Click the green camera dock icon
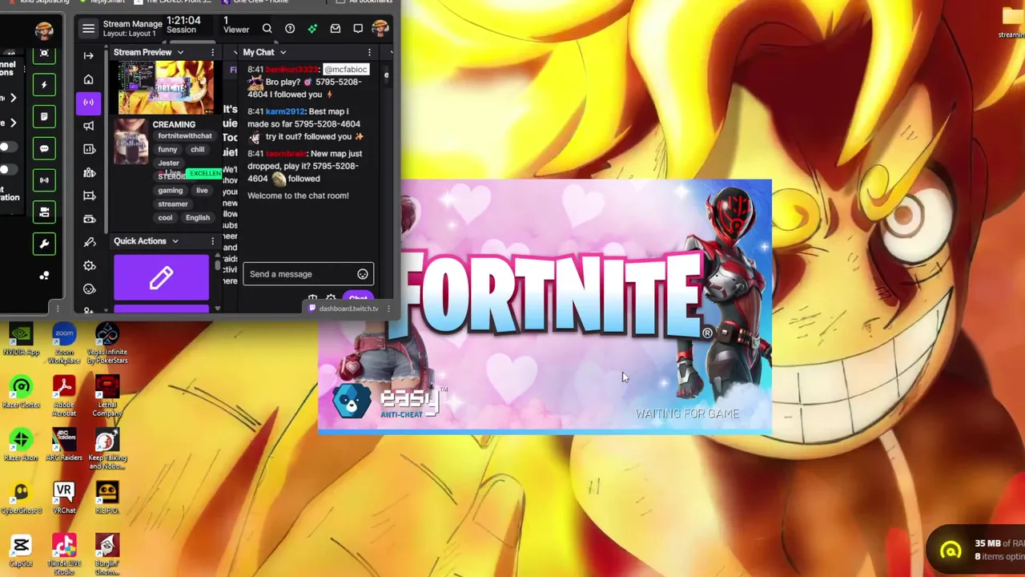Viewport: 1025px width, 577px height. coord(44,212)
